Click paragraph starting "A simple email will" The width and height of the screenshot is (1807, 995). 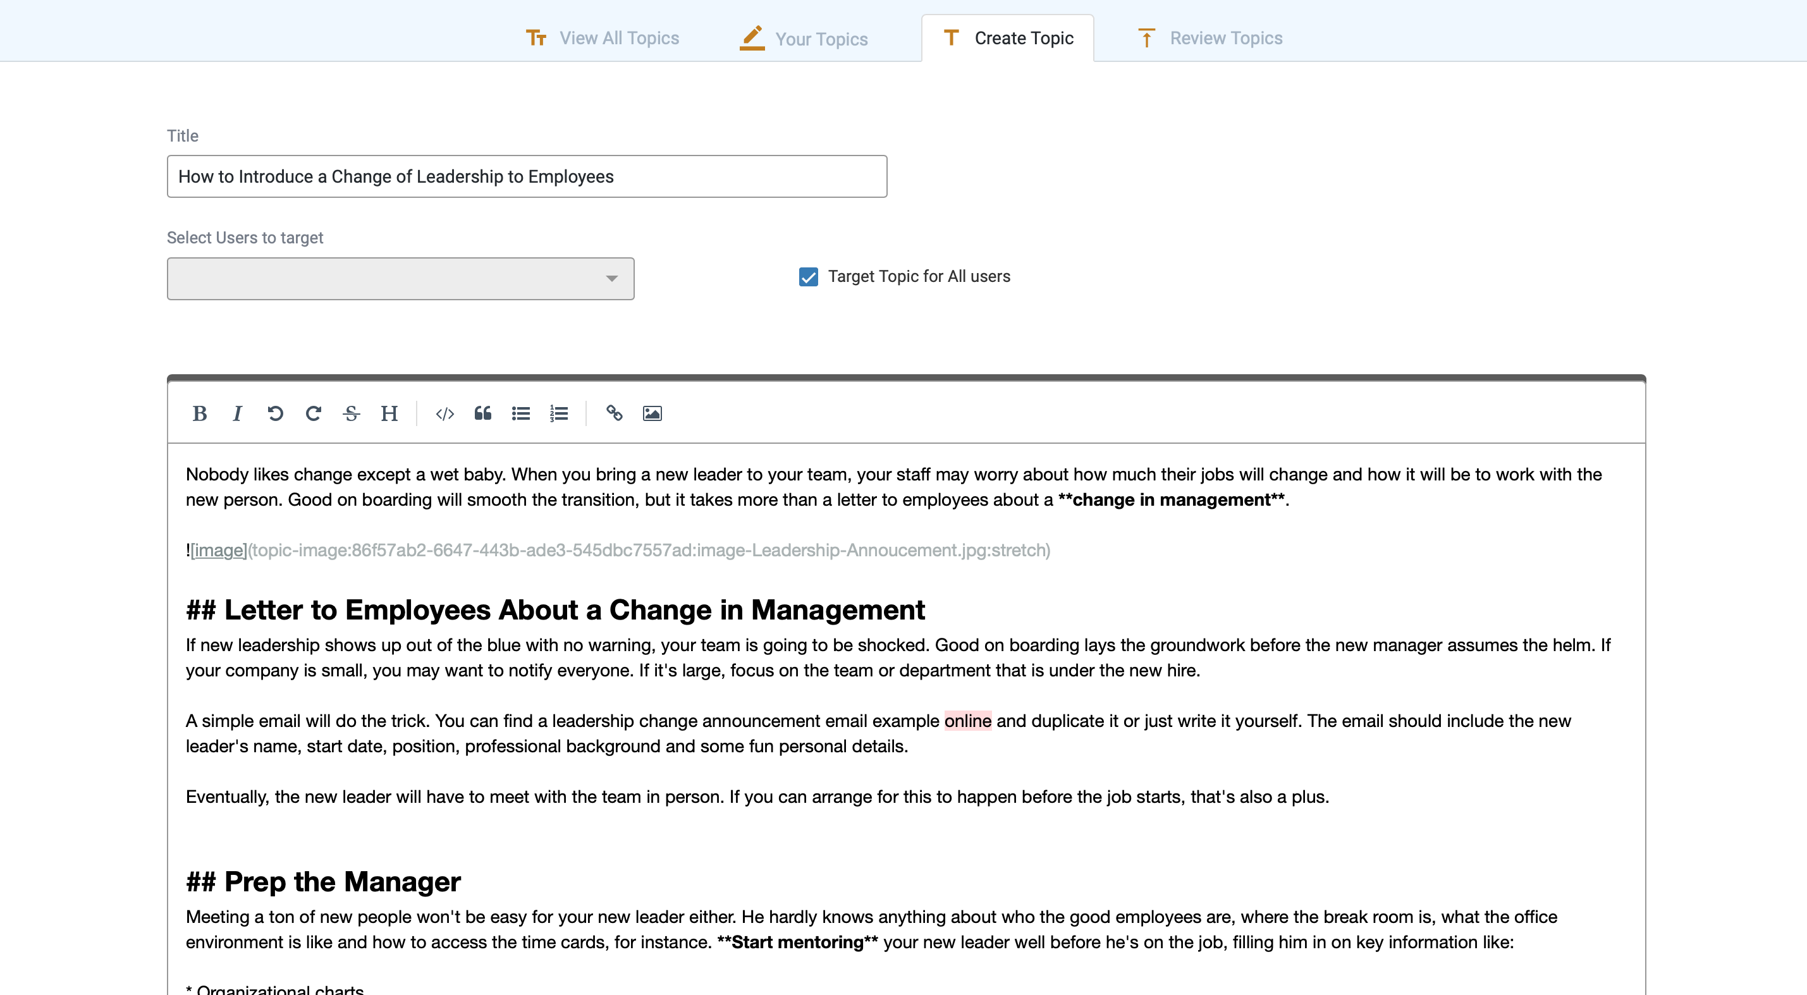pyautogui.click(x=878, y=733)
